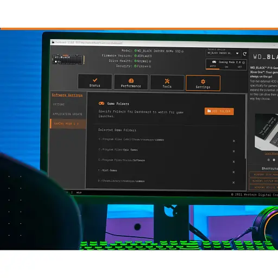Refresh the device list icon
Image resolution: width=278 pixels, height=278 pixels.
pyautogui.click(x=245, y=54)
